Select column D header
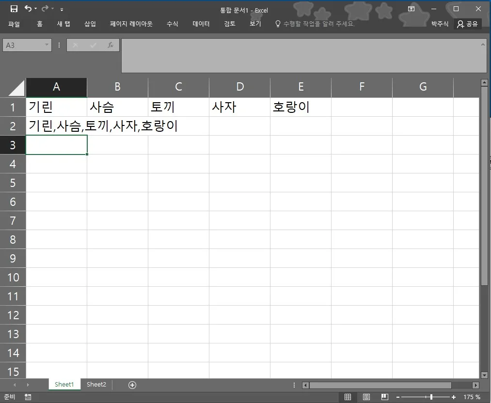 240,87
